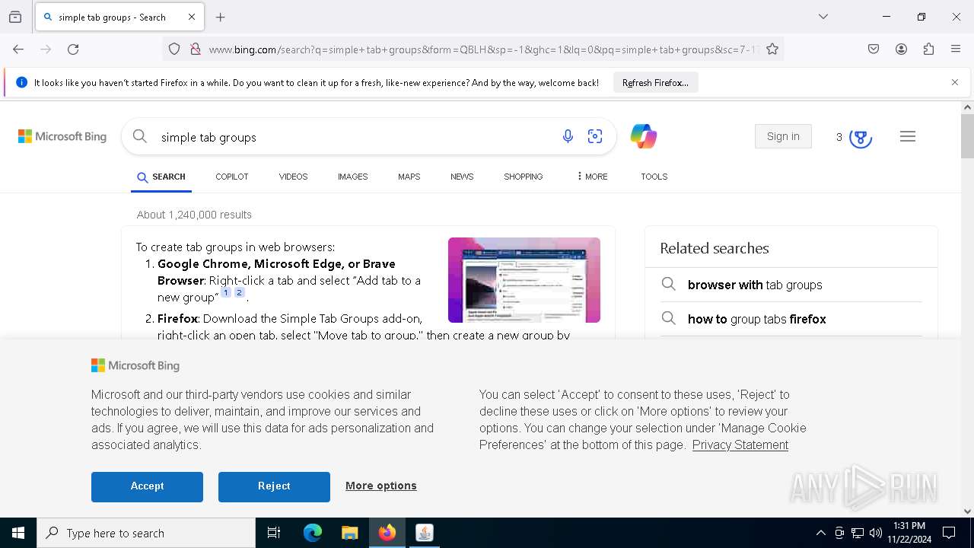Switch to NEWS tab
The height and width of the screenshot is (548, 974).
462,177
